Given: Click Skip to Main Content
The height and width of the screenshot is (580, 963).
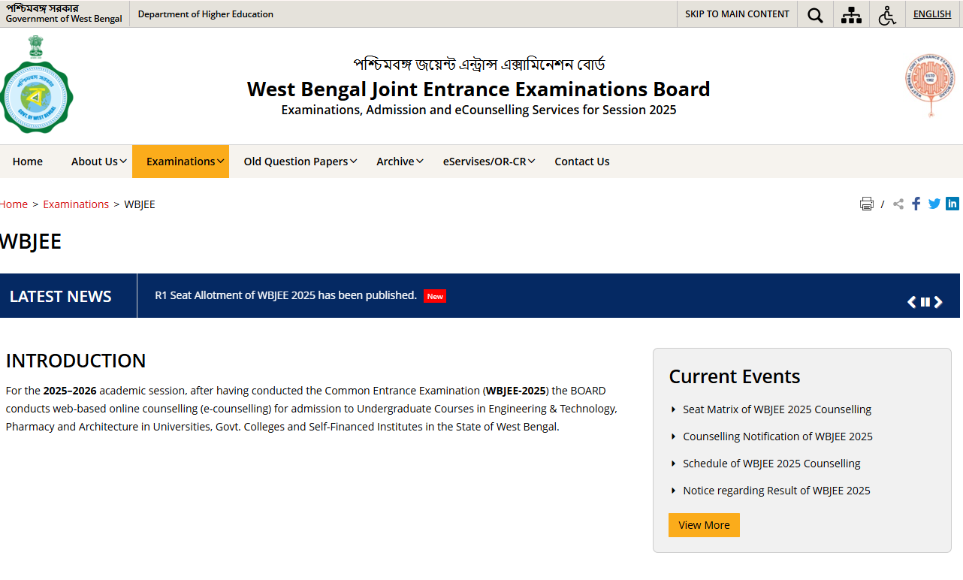Looking at the screenshot, I should pyautogui.click(x=737, y=14).
